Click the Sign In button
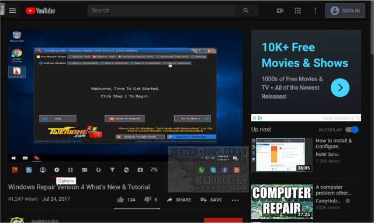 pos(345,11)
